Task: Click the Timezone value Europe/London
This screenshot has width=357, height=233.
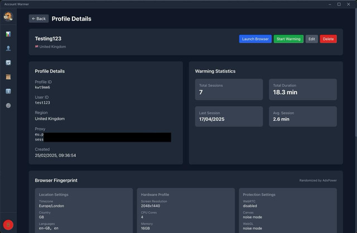Action: tap(51, 206)
